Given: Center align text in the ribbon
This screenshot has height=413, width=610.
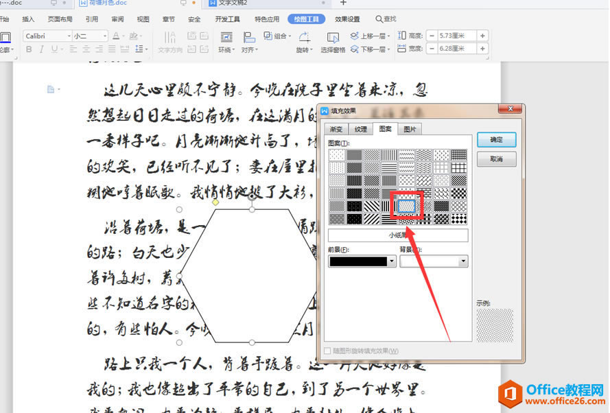Looking at the screenshot, I should click(86, 49).
